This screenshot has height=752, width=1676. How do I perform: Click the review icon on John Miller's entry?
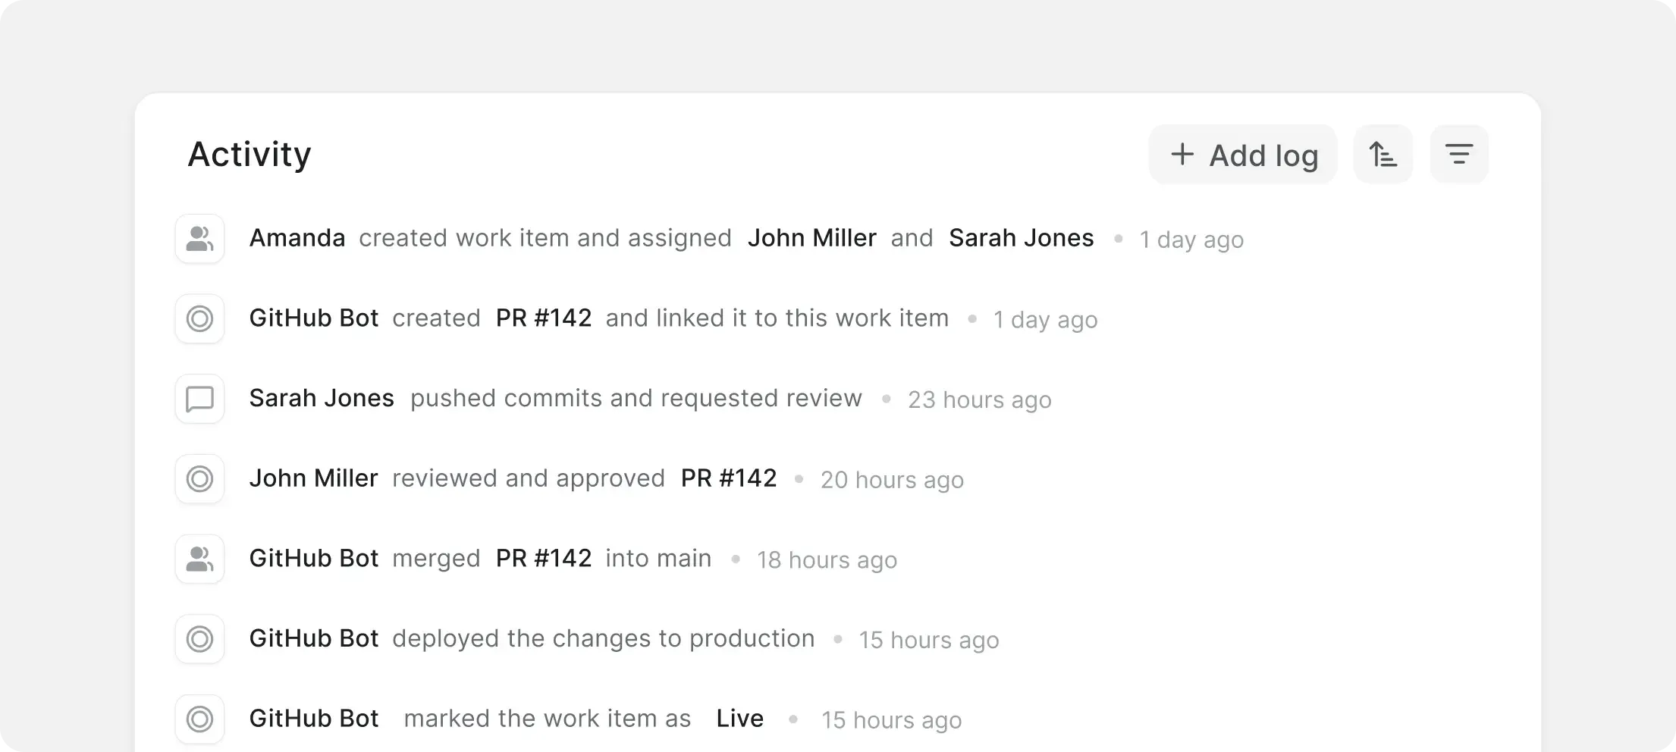click(x=199, y=479)
